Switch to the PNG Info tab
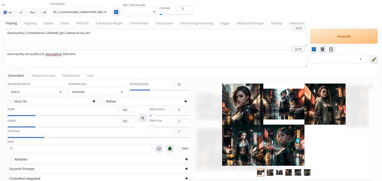The width and height of the screenshot is (382, 181). pyautogui.click(x=83, y=23)
